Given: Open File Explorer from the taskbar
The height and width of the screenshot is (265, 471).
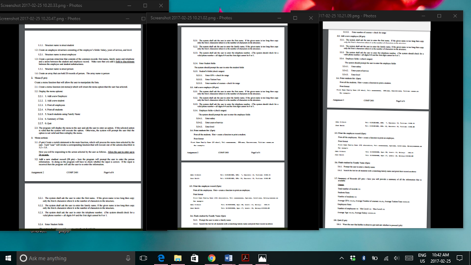Looking at the screenshot, I should pyautogui.click(x=178, y=258).
